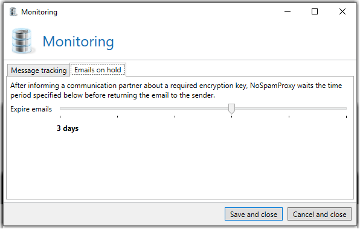Save settings with Save and close
360x229 pixels.
pyautogui.click(x=254, y=215)
